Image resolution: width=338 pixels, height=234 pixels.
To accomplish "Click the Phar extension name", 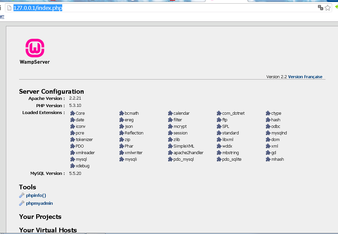I will point(129,146).
